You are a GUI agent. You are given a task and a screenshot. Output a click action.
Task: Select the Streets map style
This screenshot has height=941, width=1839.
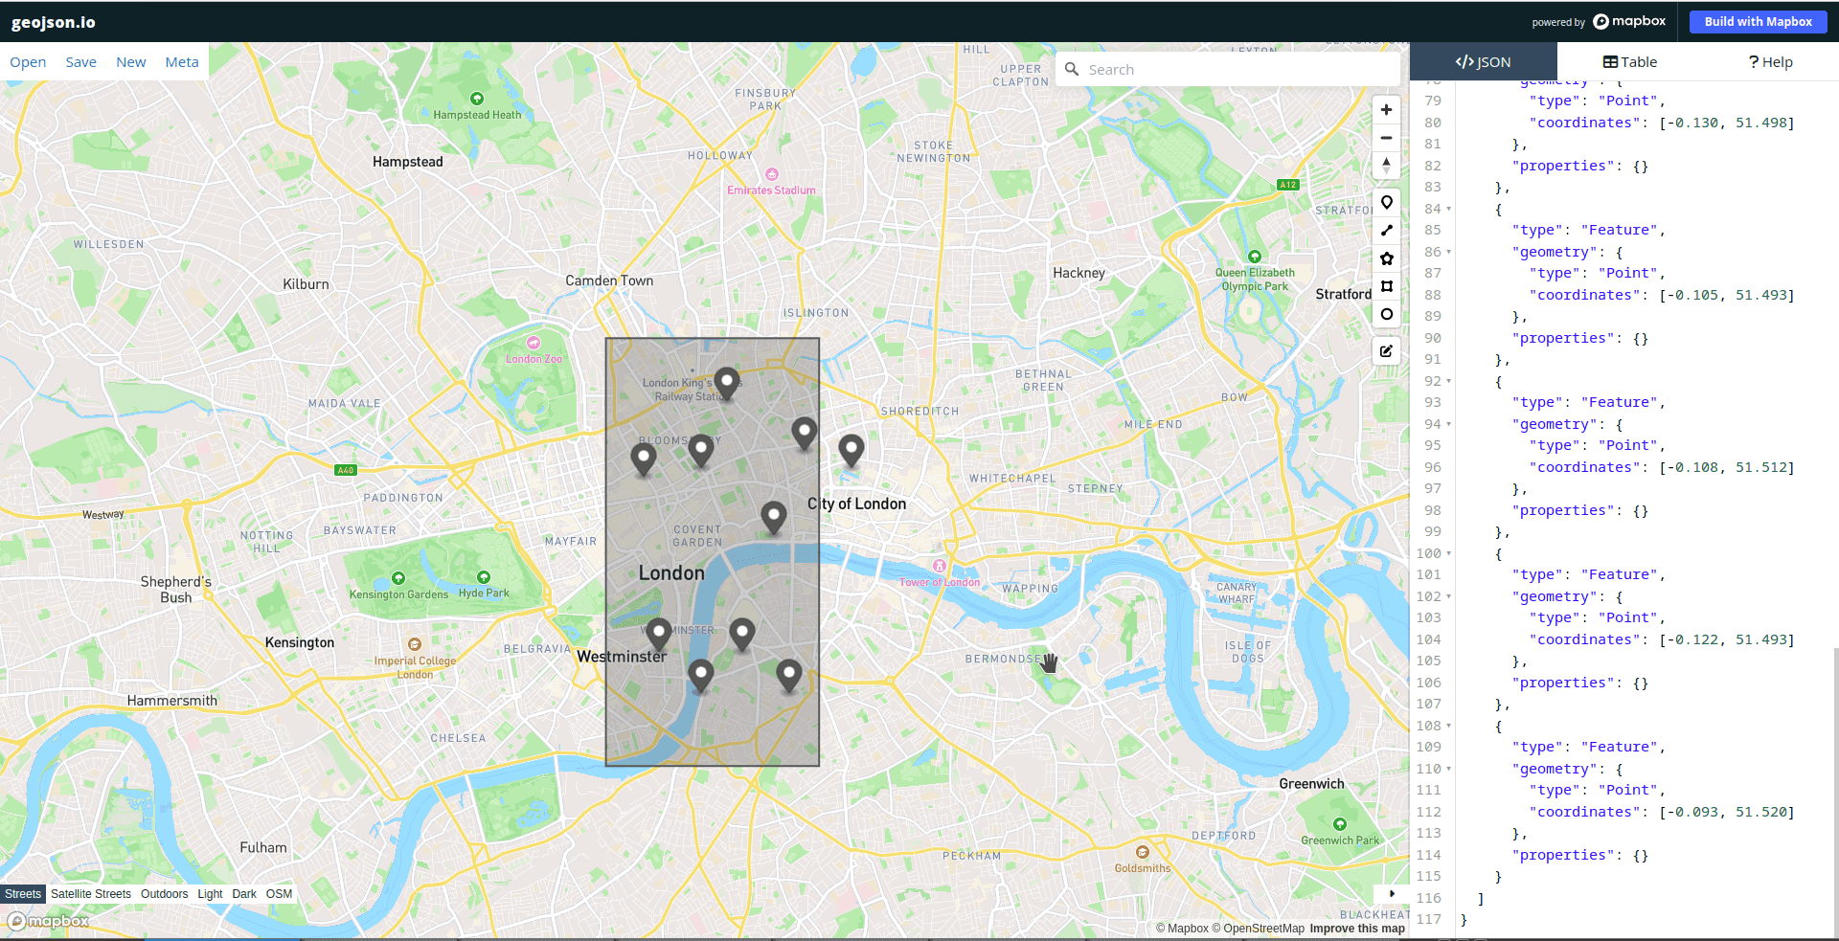(x=23, y=894)
